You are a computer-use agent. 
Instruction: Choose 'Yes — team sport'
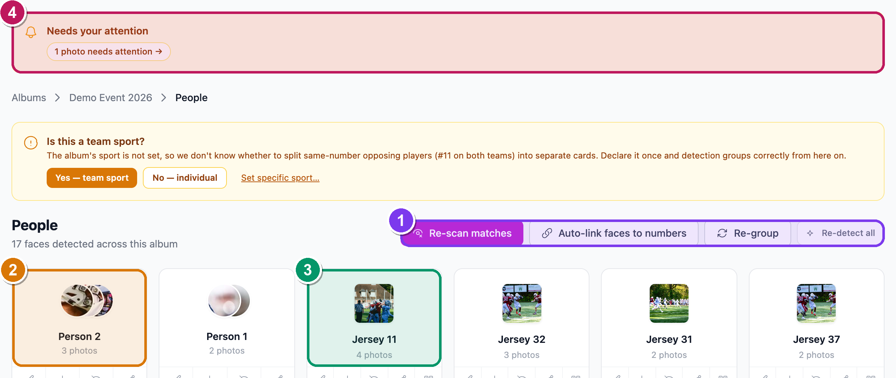point(92,178)
